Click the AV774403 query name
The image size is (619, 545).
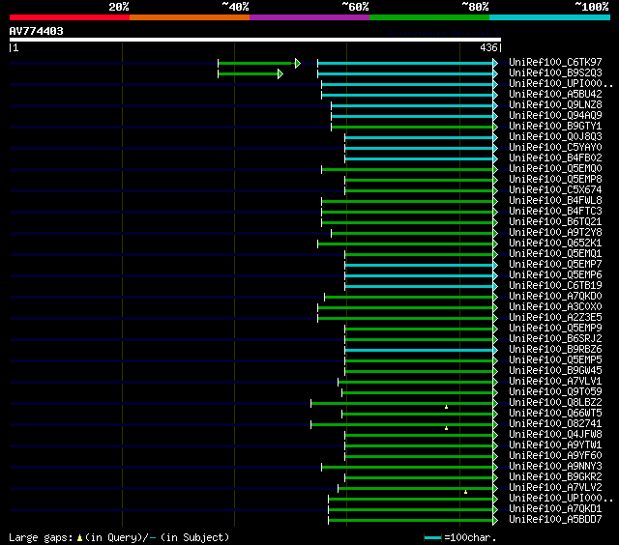pos(37,31)
